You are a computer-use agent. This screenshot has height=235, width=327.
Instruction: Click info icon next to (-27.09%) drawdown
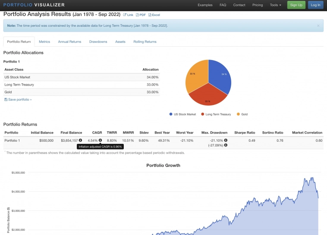click(226, 145)
